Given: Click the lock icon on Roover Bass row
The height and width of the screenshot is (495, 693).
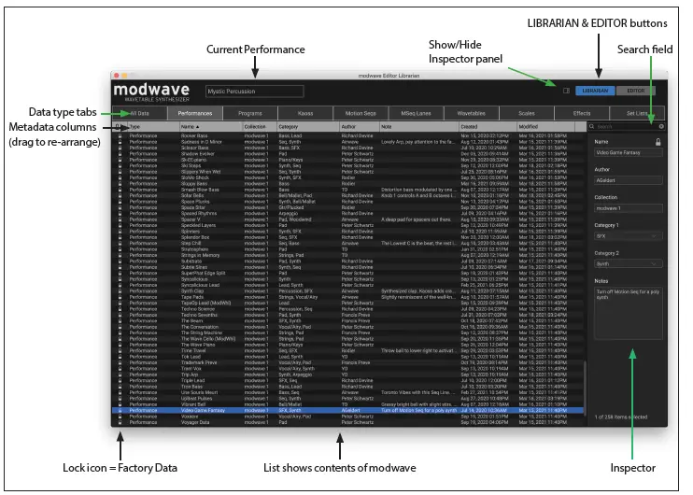Looking at the screenshot, I should point(120,135).
